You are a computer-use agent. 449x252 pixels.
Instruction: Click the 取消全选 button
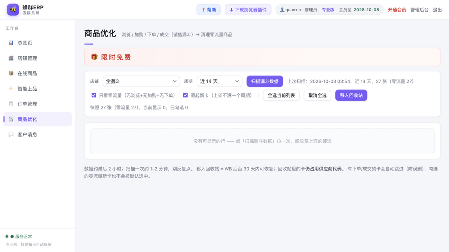[317, 95]
